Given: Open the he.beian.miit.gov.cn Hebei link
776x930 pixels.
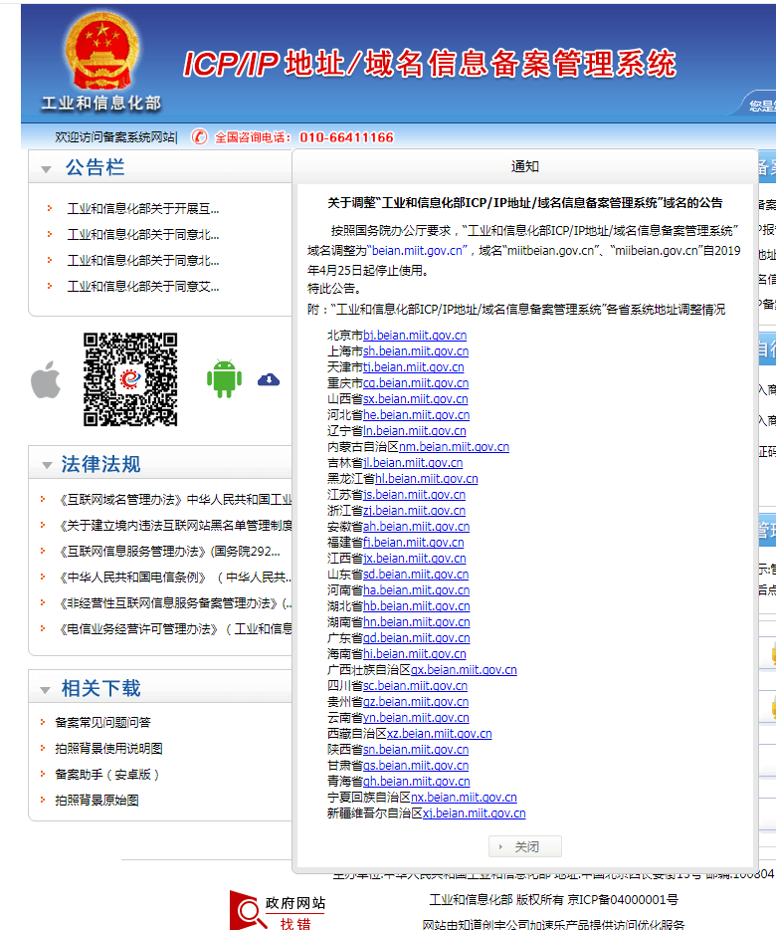Looking at the screenshot, I should click(x=416, y=415).
